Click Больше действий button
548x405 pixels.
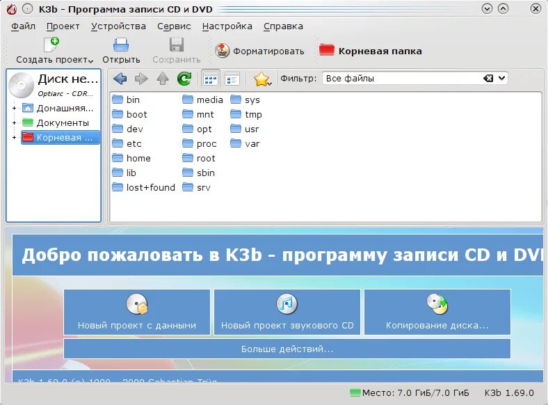pyautogui.click(x=287, y=349)
